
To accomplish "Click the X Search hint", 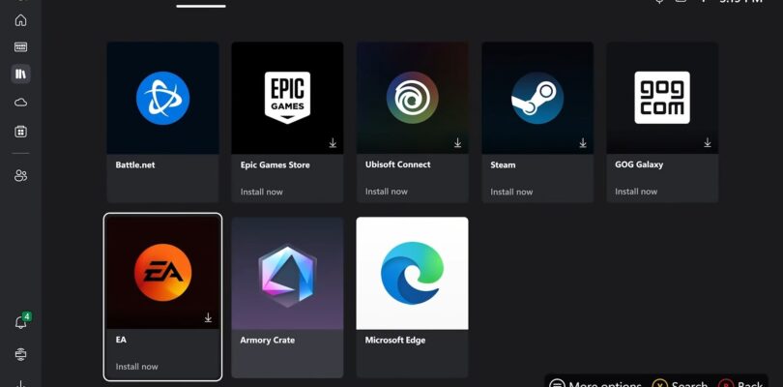I will pyautogui.click(x=680, y=384).
